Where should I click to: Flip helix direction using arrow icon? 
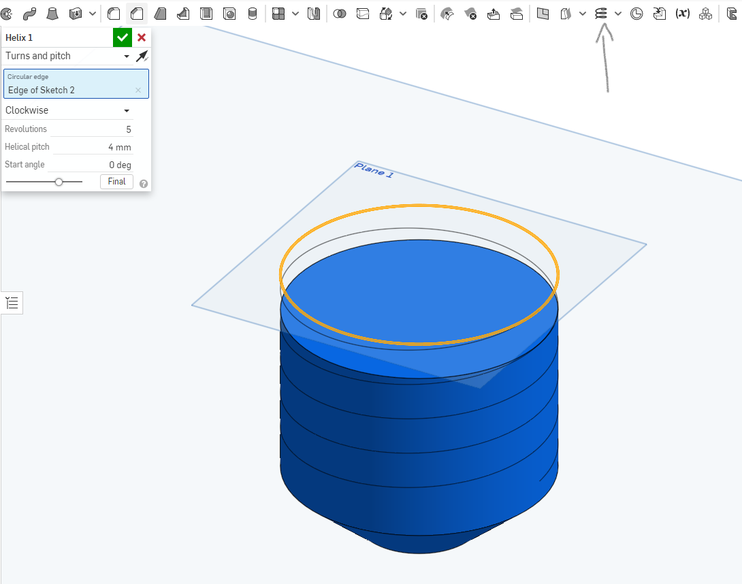(142, 56)
